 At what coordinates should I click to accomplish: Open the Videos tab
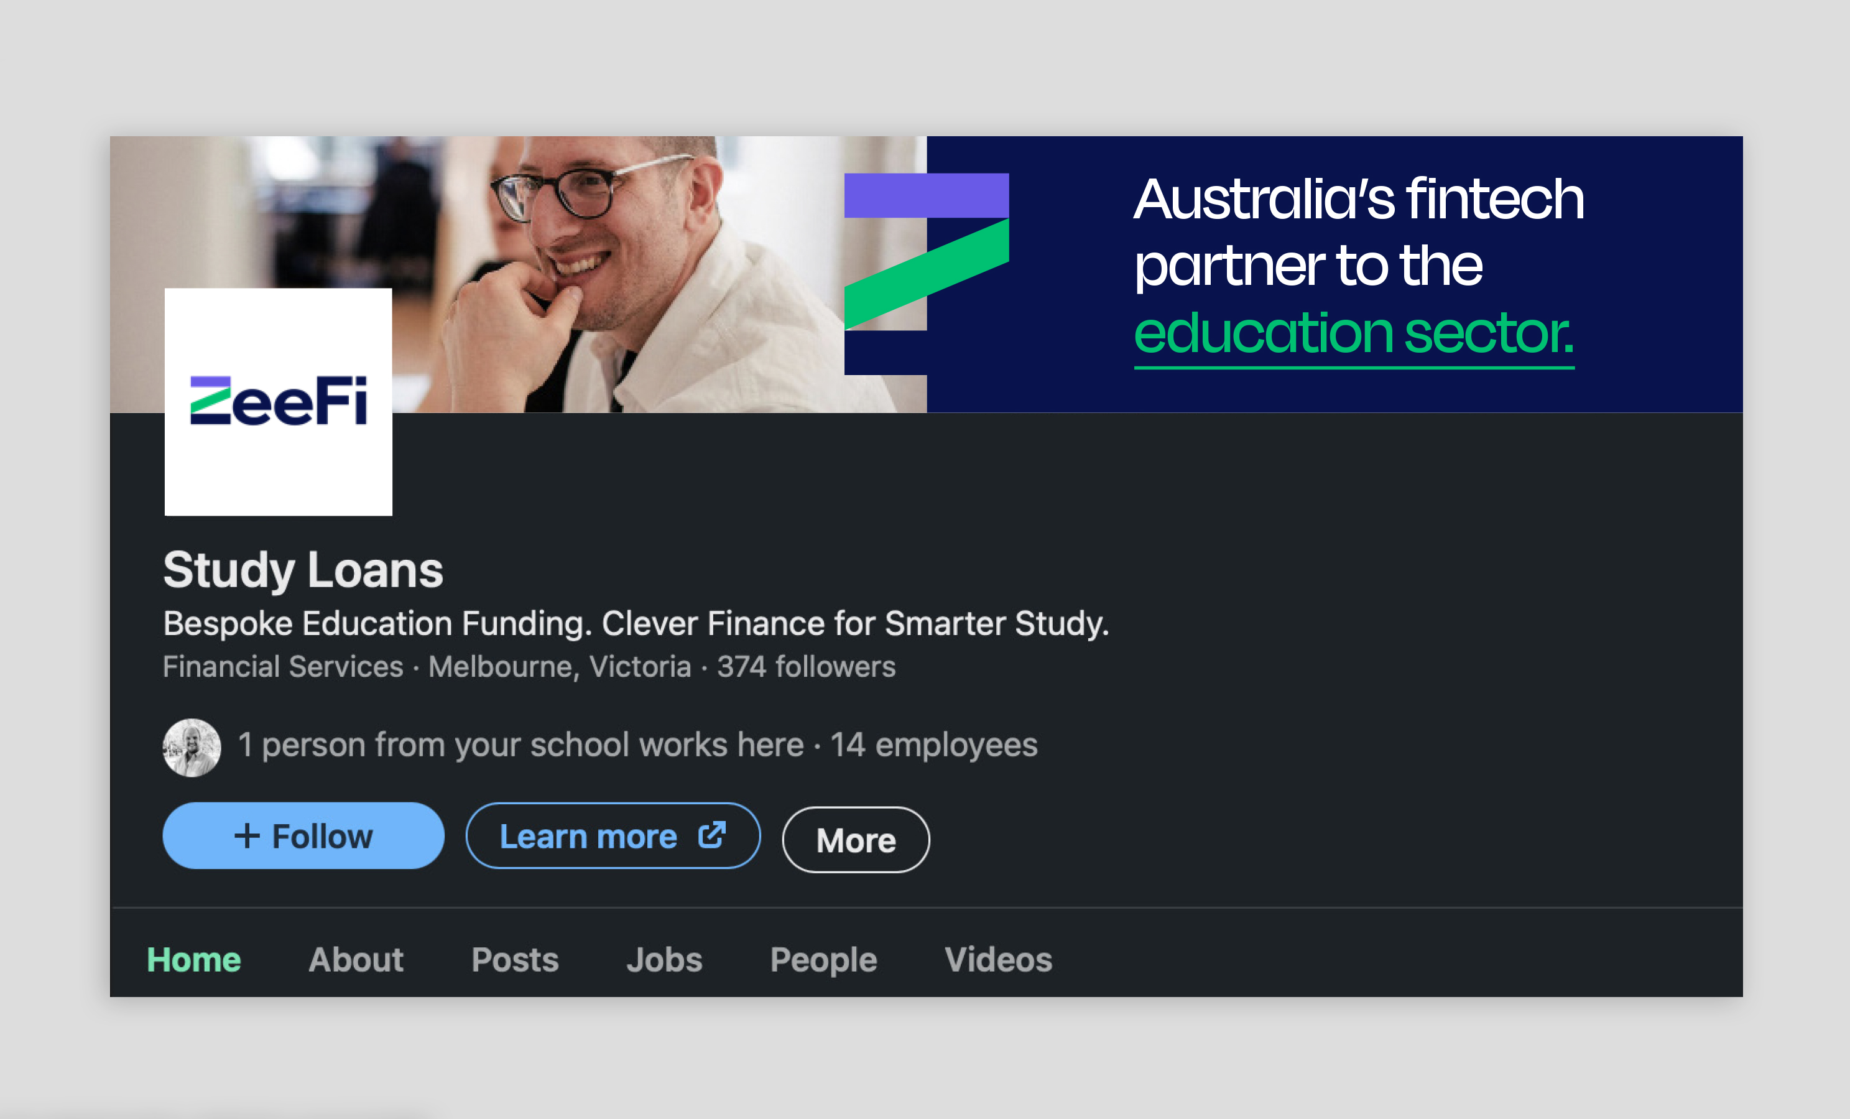(x=999, y=960)
